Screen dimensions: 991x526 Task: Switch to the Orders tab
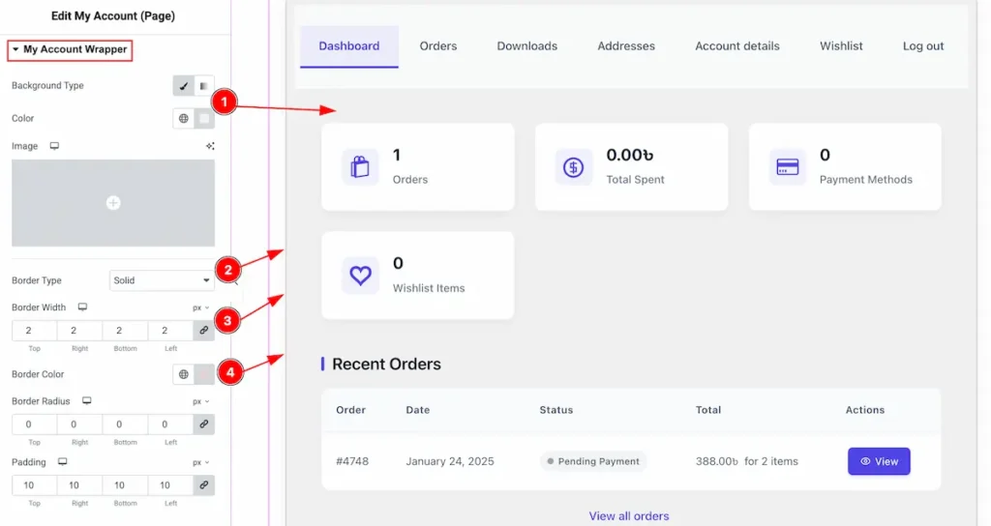[438, 46]
